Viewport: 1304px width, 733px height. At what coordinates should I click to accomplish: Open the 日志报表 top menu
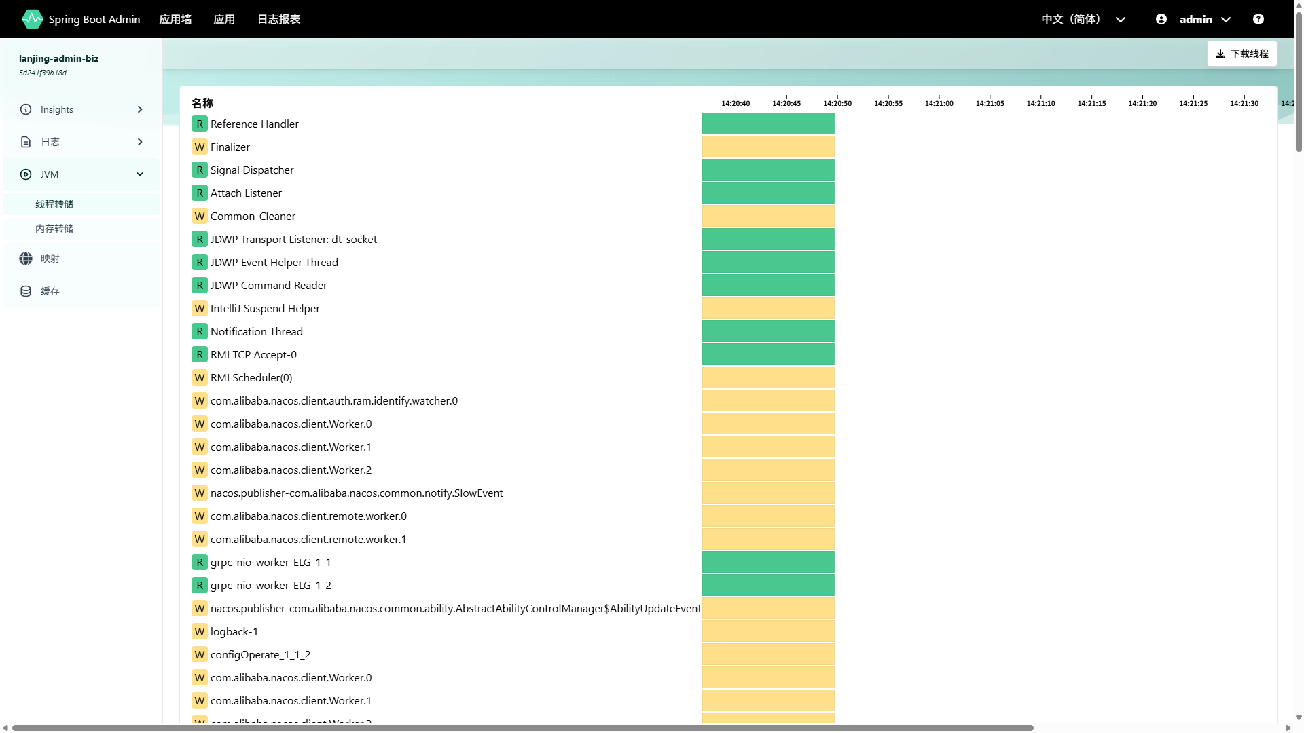click(x=278, y=19)
